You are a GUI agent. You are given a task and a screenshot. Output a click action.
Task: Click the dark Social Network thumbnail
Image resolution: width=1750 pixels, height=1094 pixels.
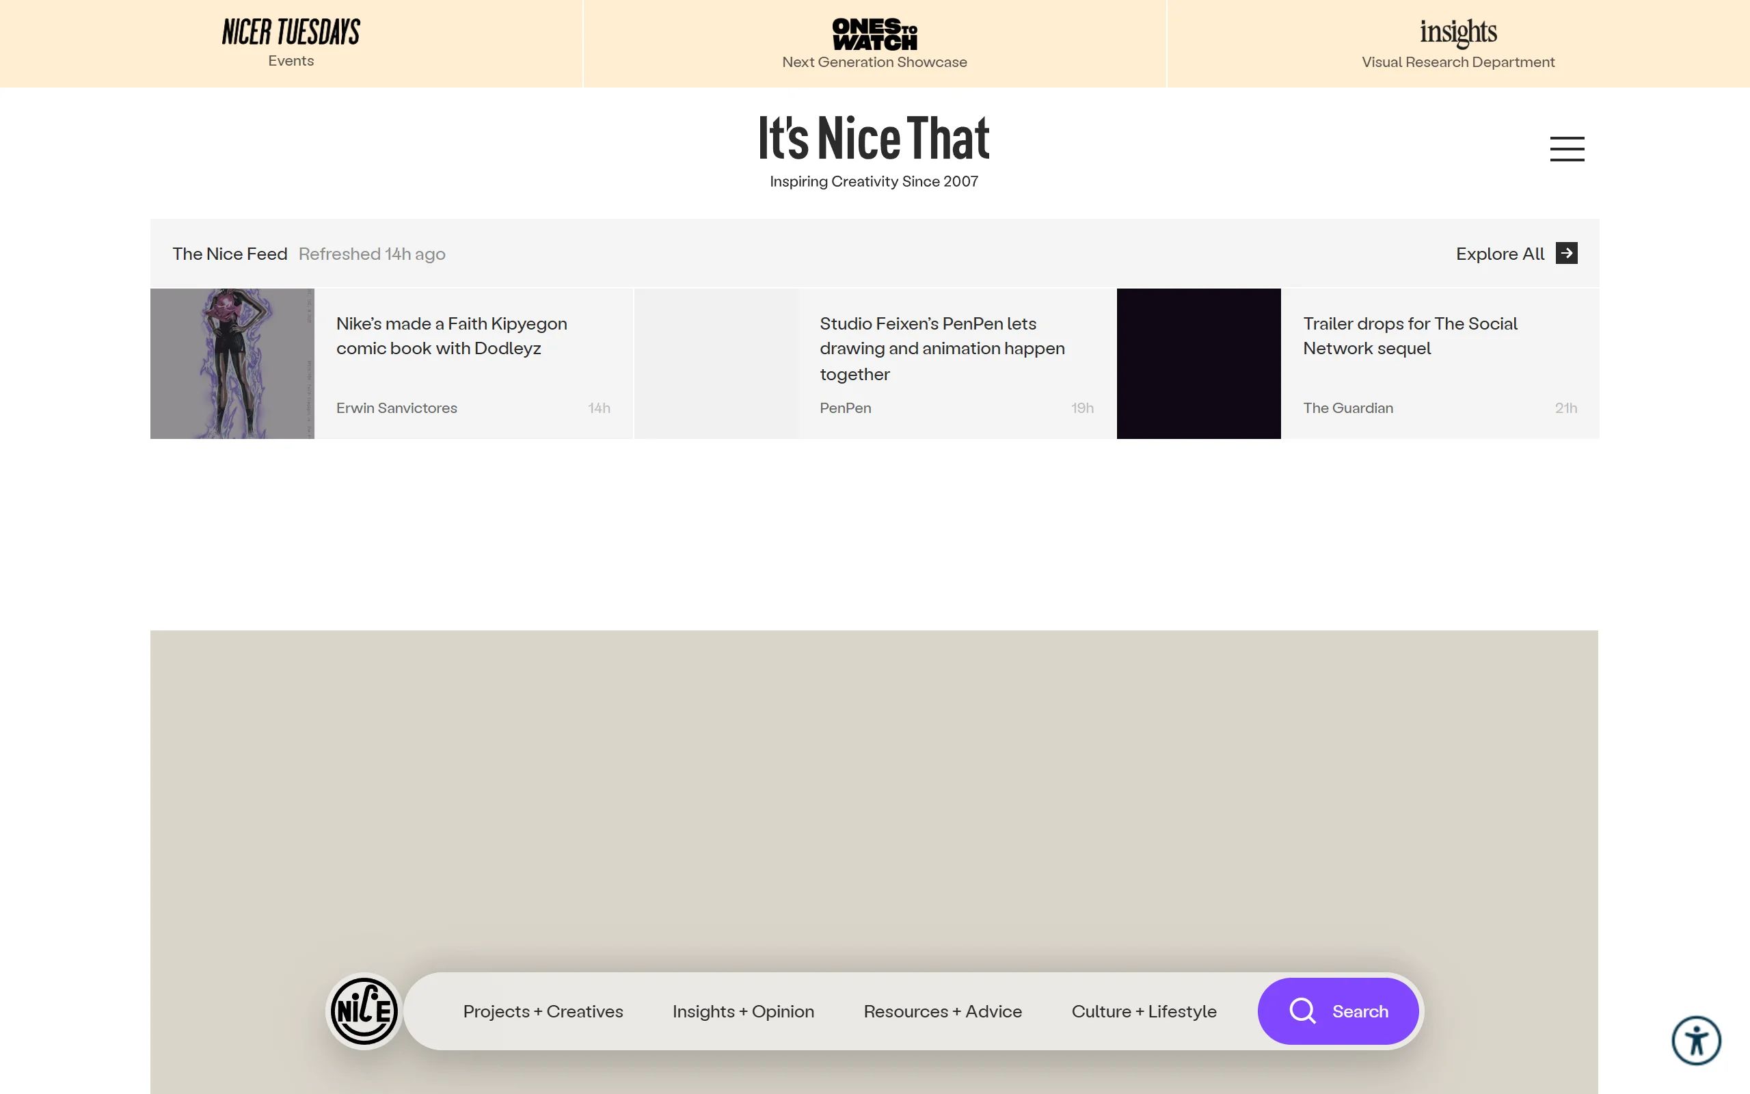(x=1198, y=363)
